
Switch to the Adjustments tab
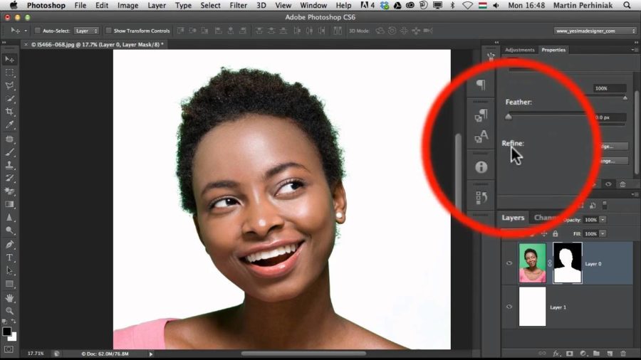(520, 50)
